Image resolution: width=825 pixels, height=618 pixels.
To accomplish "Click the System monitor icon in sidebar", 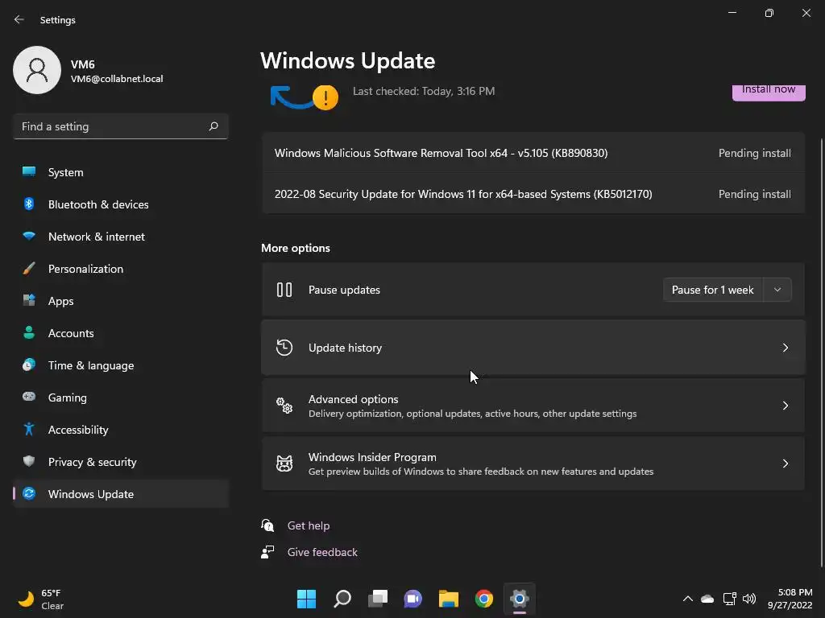I will point(29,171).
